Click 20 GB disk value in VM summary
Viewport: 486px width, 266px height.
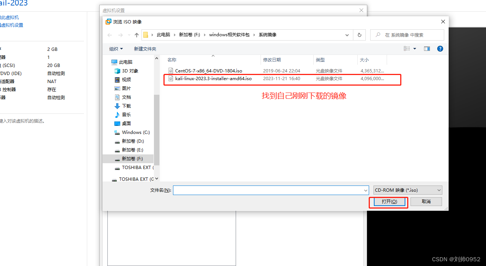coord(54,65)
